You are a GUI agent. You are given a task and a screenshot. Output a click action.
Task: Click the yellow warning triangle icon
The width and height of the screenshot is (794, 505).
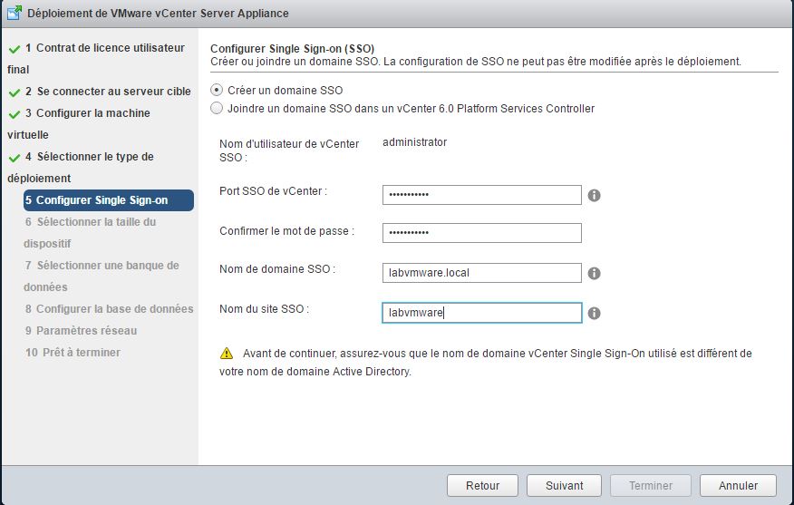point(227,353)
